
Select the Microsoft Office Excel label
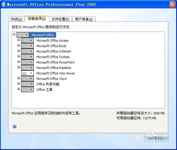pos(51,46)
